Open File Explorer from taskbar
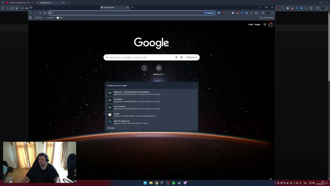Image resolution: width=330 pixels, height=186 pixels. pyautogui.click(x=151, y=183)
